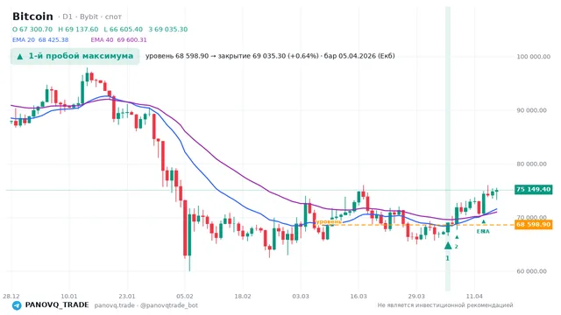Click the D1 · Bybit · спот subtitle
Viewport: 561px width, 315px height.
point(89,17)
